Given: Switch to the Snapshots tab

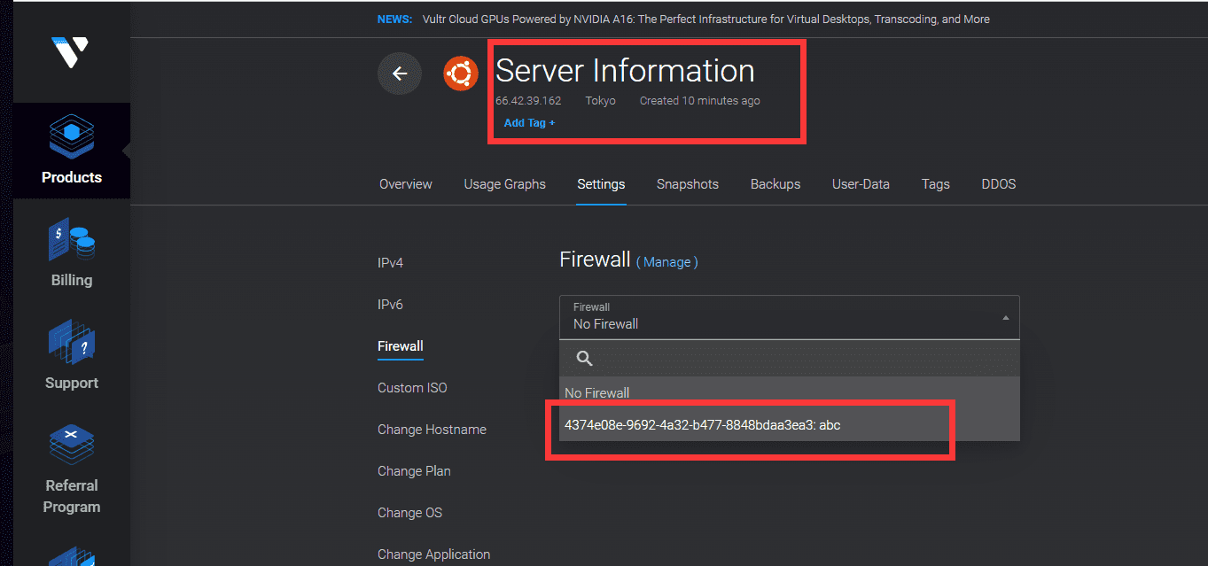Looking at the screenshot, I should [x=688, y=184].
